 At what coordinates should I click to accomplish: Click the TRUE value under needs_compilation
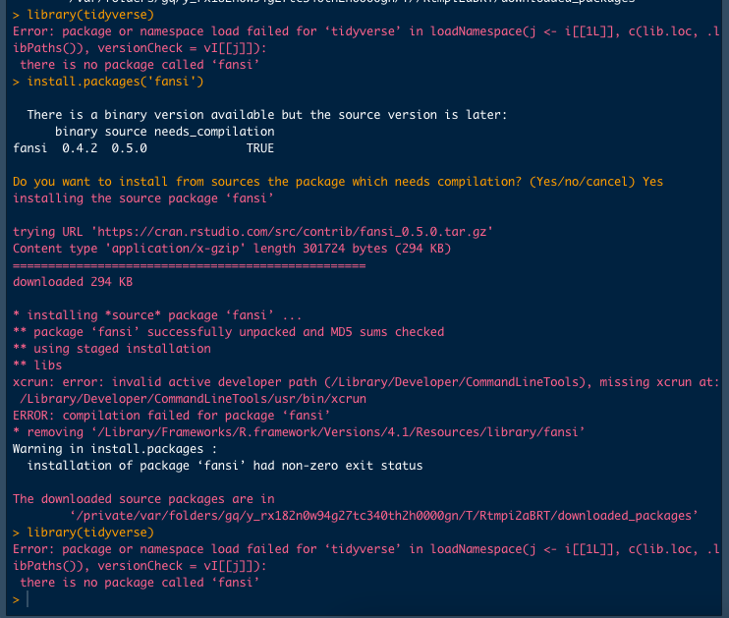coord(260,148)
